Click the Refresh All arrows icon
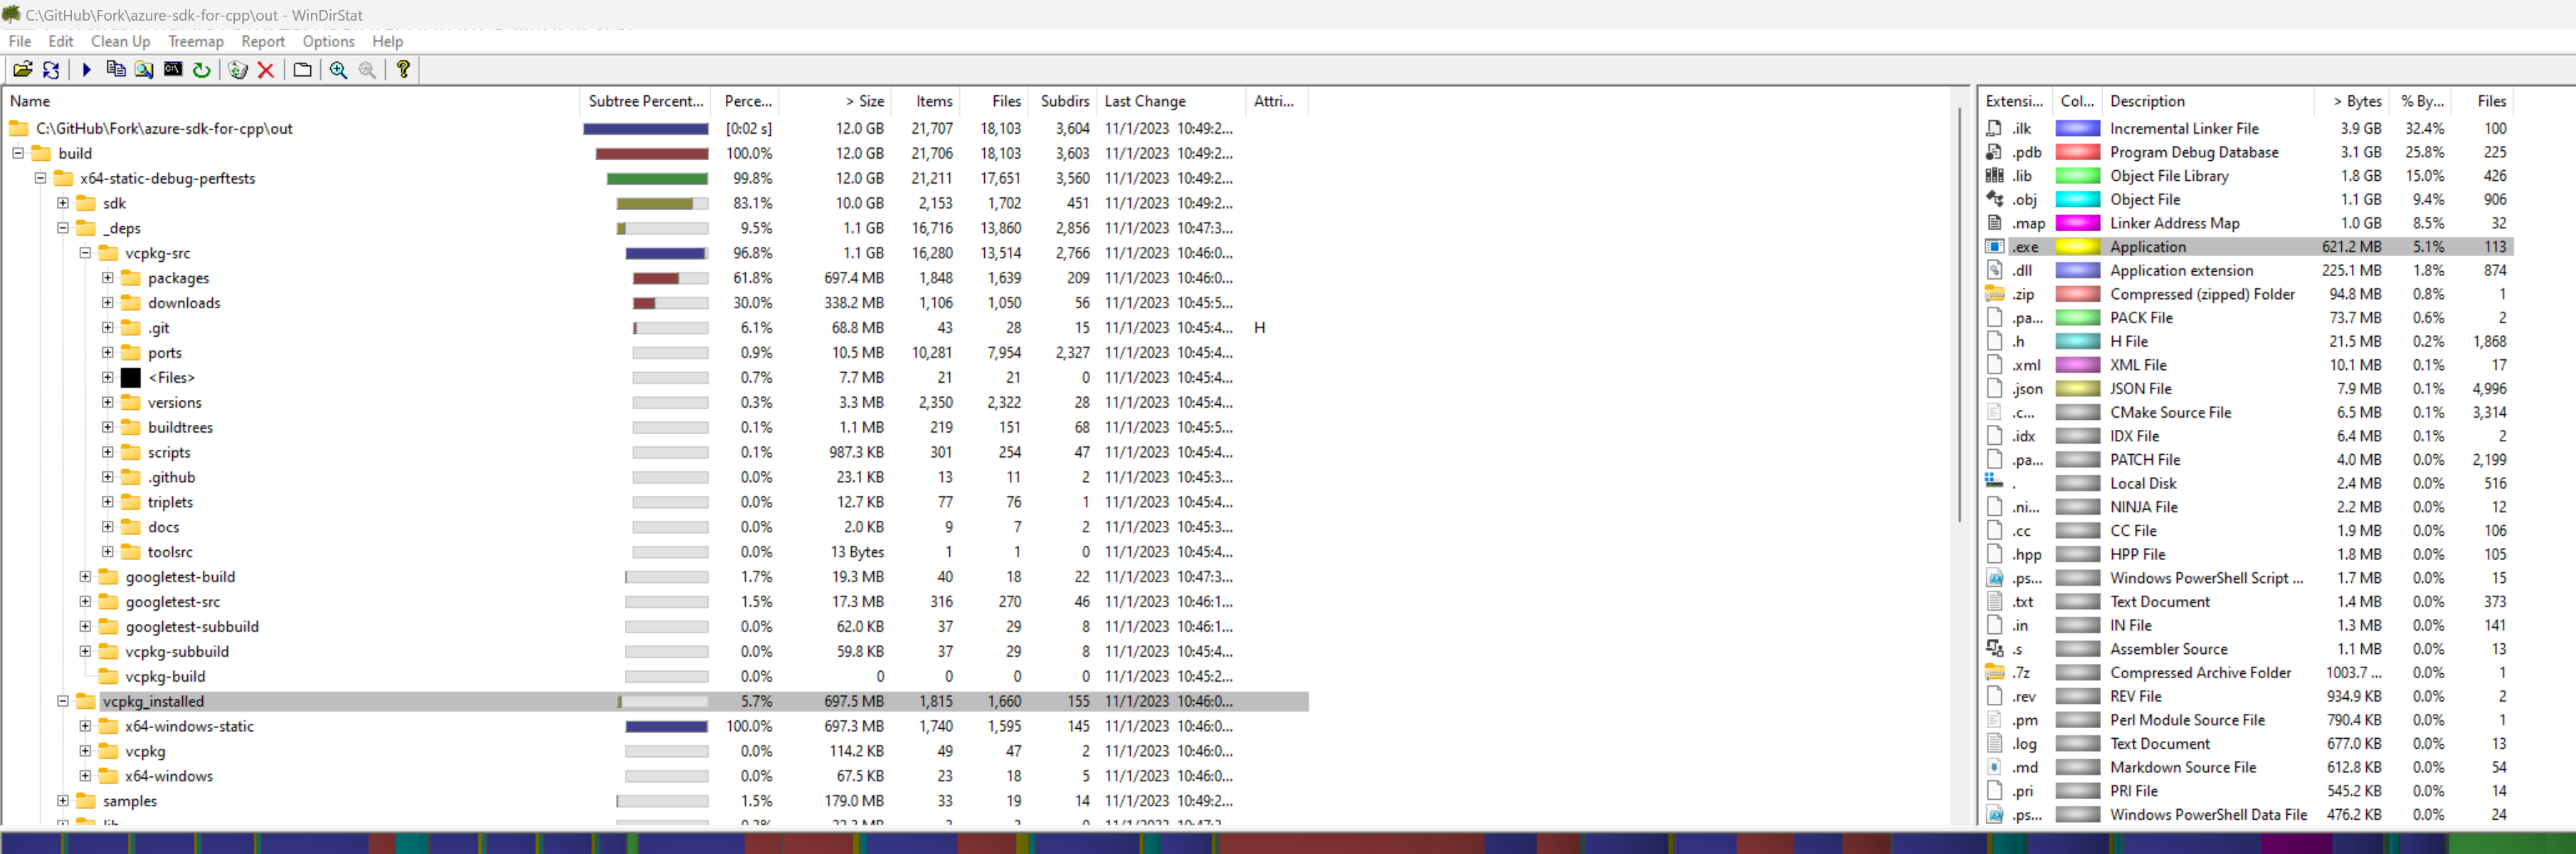This screenshot has height=854, width=2576. click(51, 69)
